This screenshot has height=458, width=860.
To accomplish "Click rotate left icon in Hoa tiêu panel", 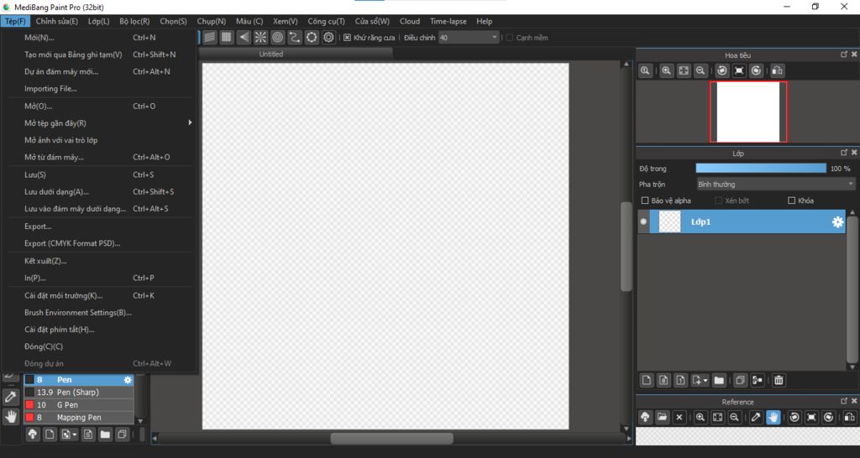I will pos(722,70).
